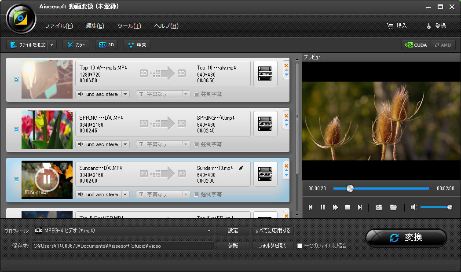The height and width of the screenshot is (272, 461).
Task: Enable 強制字幕 for SPRING file
Action: point(196,144)
